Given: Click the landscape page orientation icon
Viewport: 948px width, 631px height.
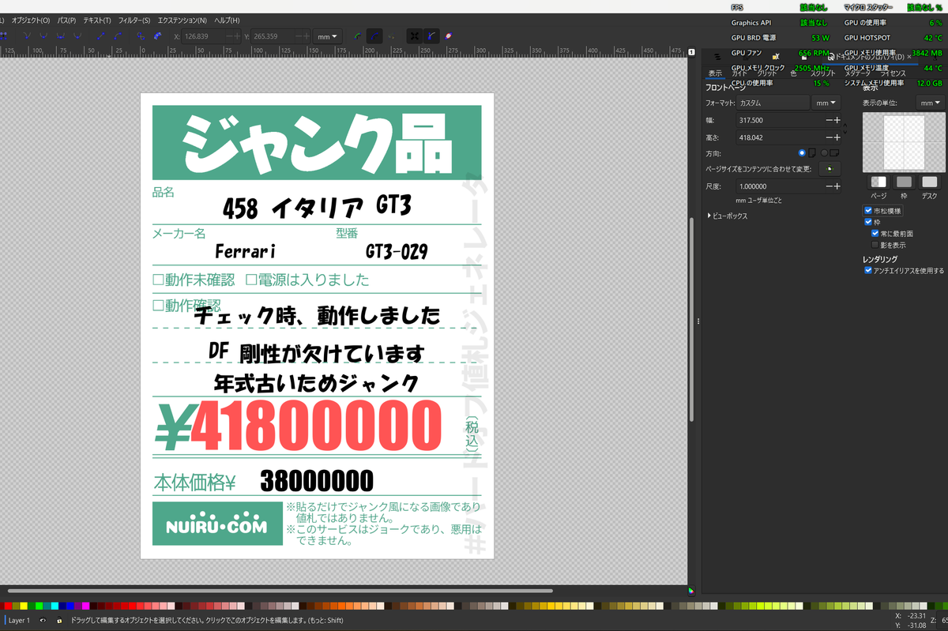Looking at the screenshot, I should pyautogui.click(x=834, y=152).
